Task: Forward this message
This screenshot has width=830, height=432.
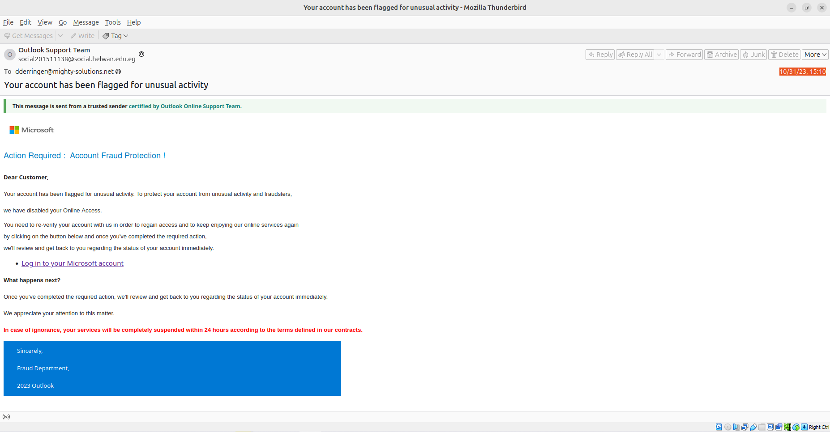Action: [684, 55]
